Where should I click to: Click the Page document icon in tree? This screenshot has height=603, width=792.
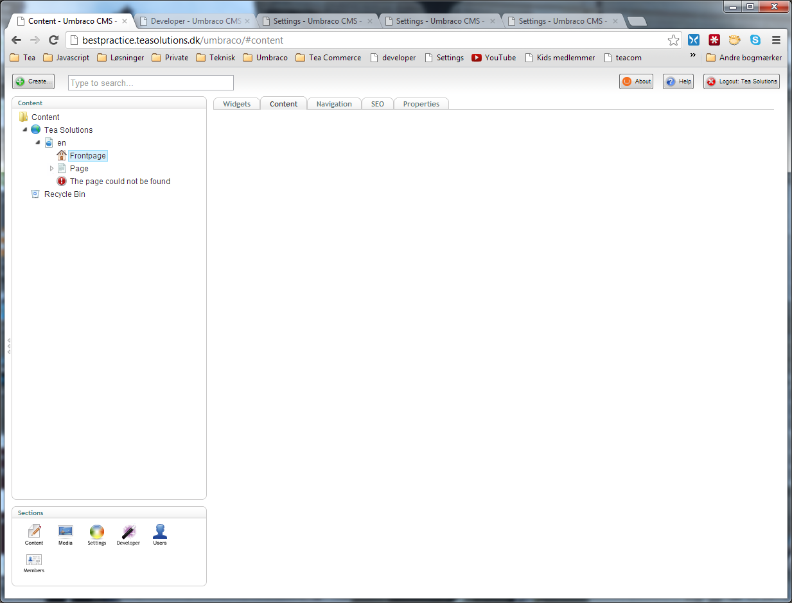(62, 168)
